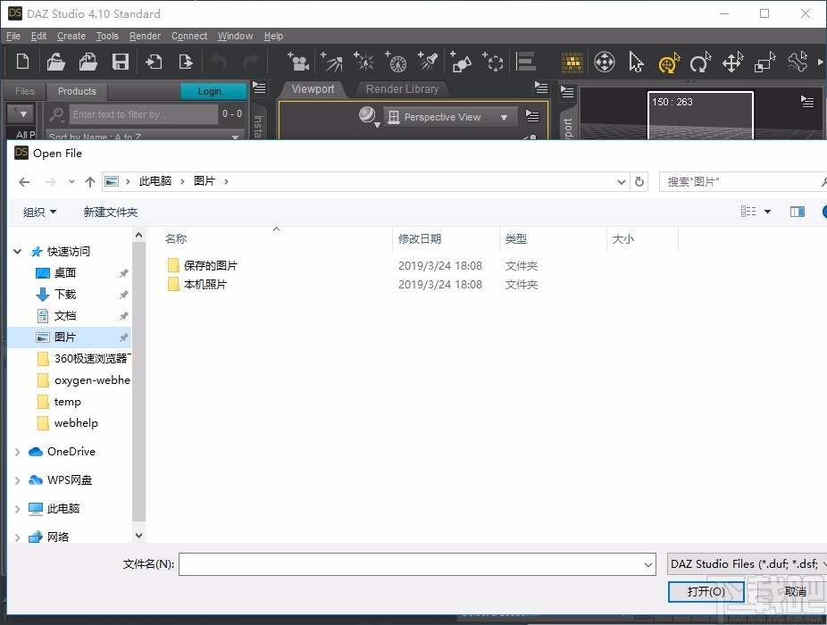Click the Open file folder toolbar icon
The height and width of the screenshot is (625, 827).
tap(55, 62)
